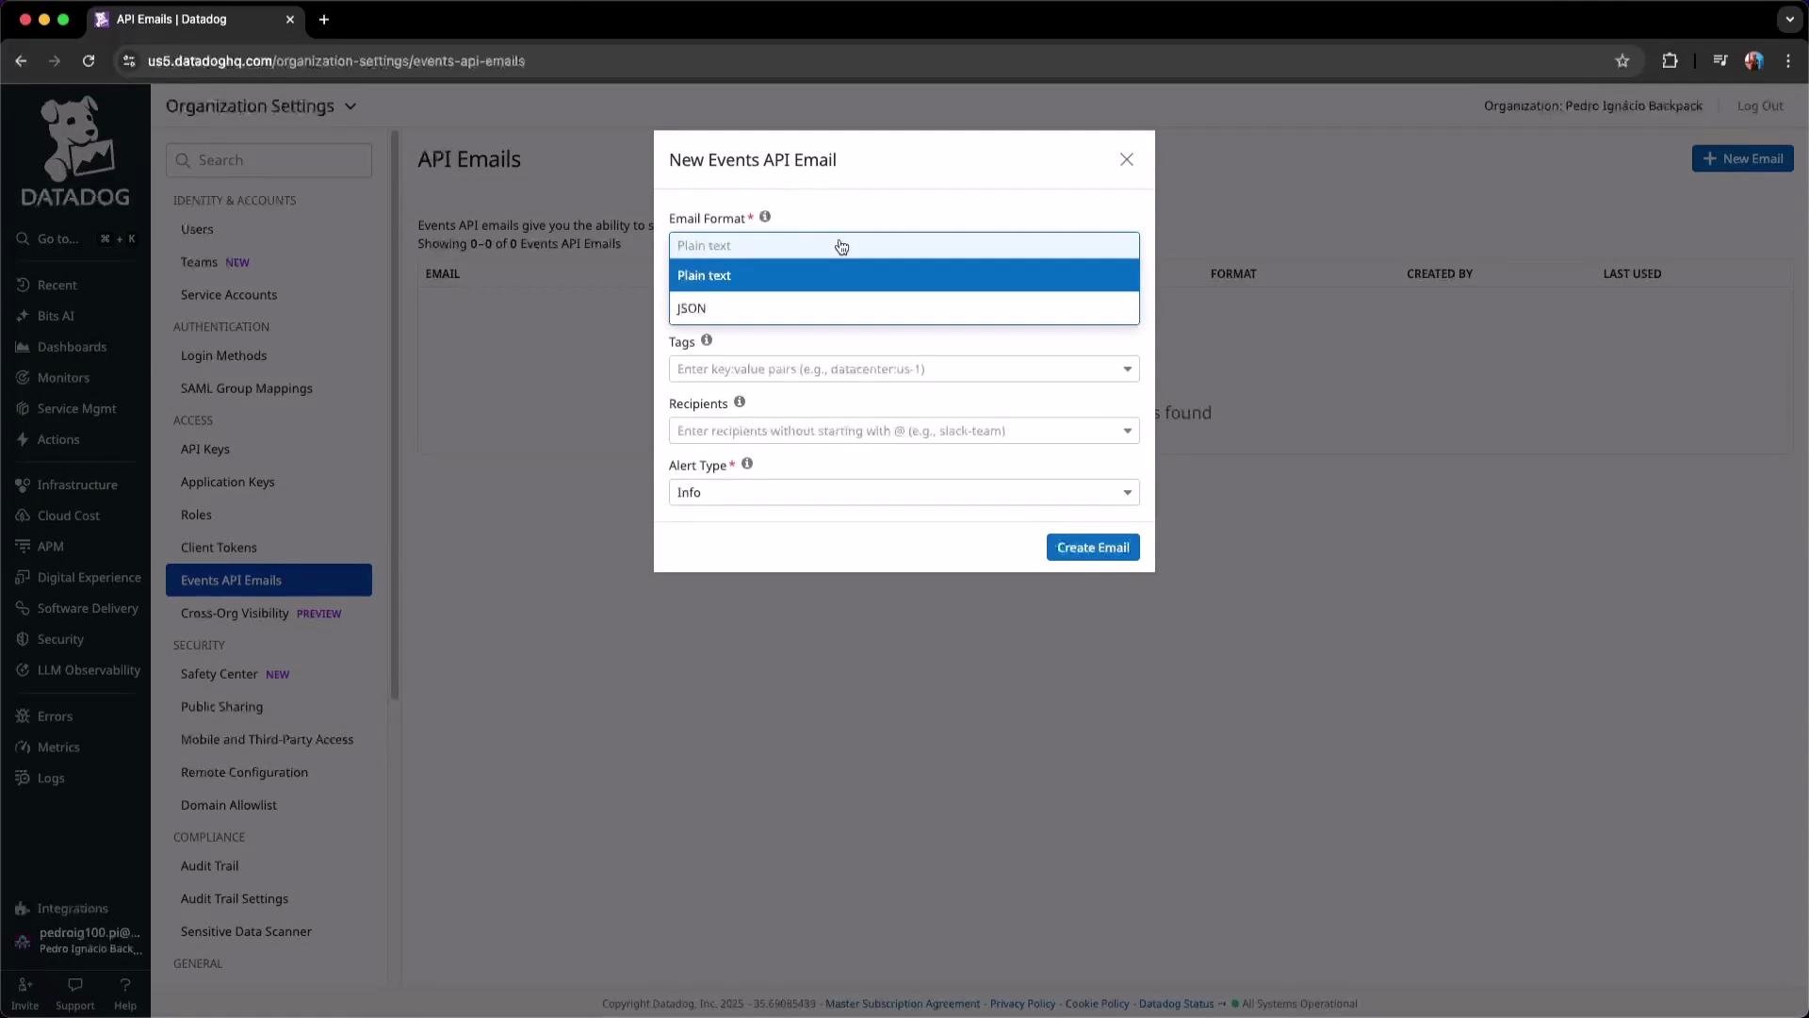Open the Alert Type dropdown showing Info
The width and height of the screenshot is (1809, 1018).
click(x=904, y=492)
